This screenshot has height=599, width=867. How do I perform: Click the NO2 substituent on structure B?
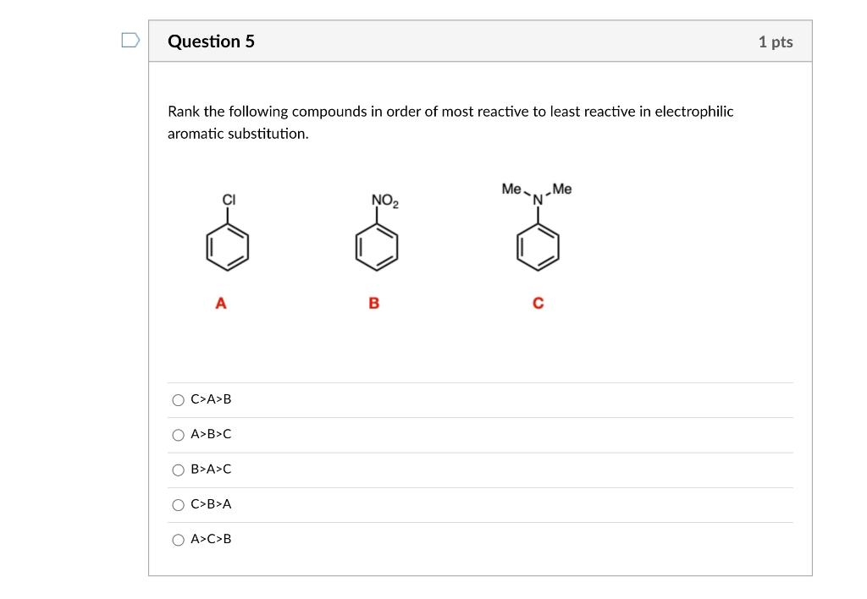(383, 201)
